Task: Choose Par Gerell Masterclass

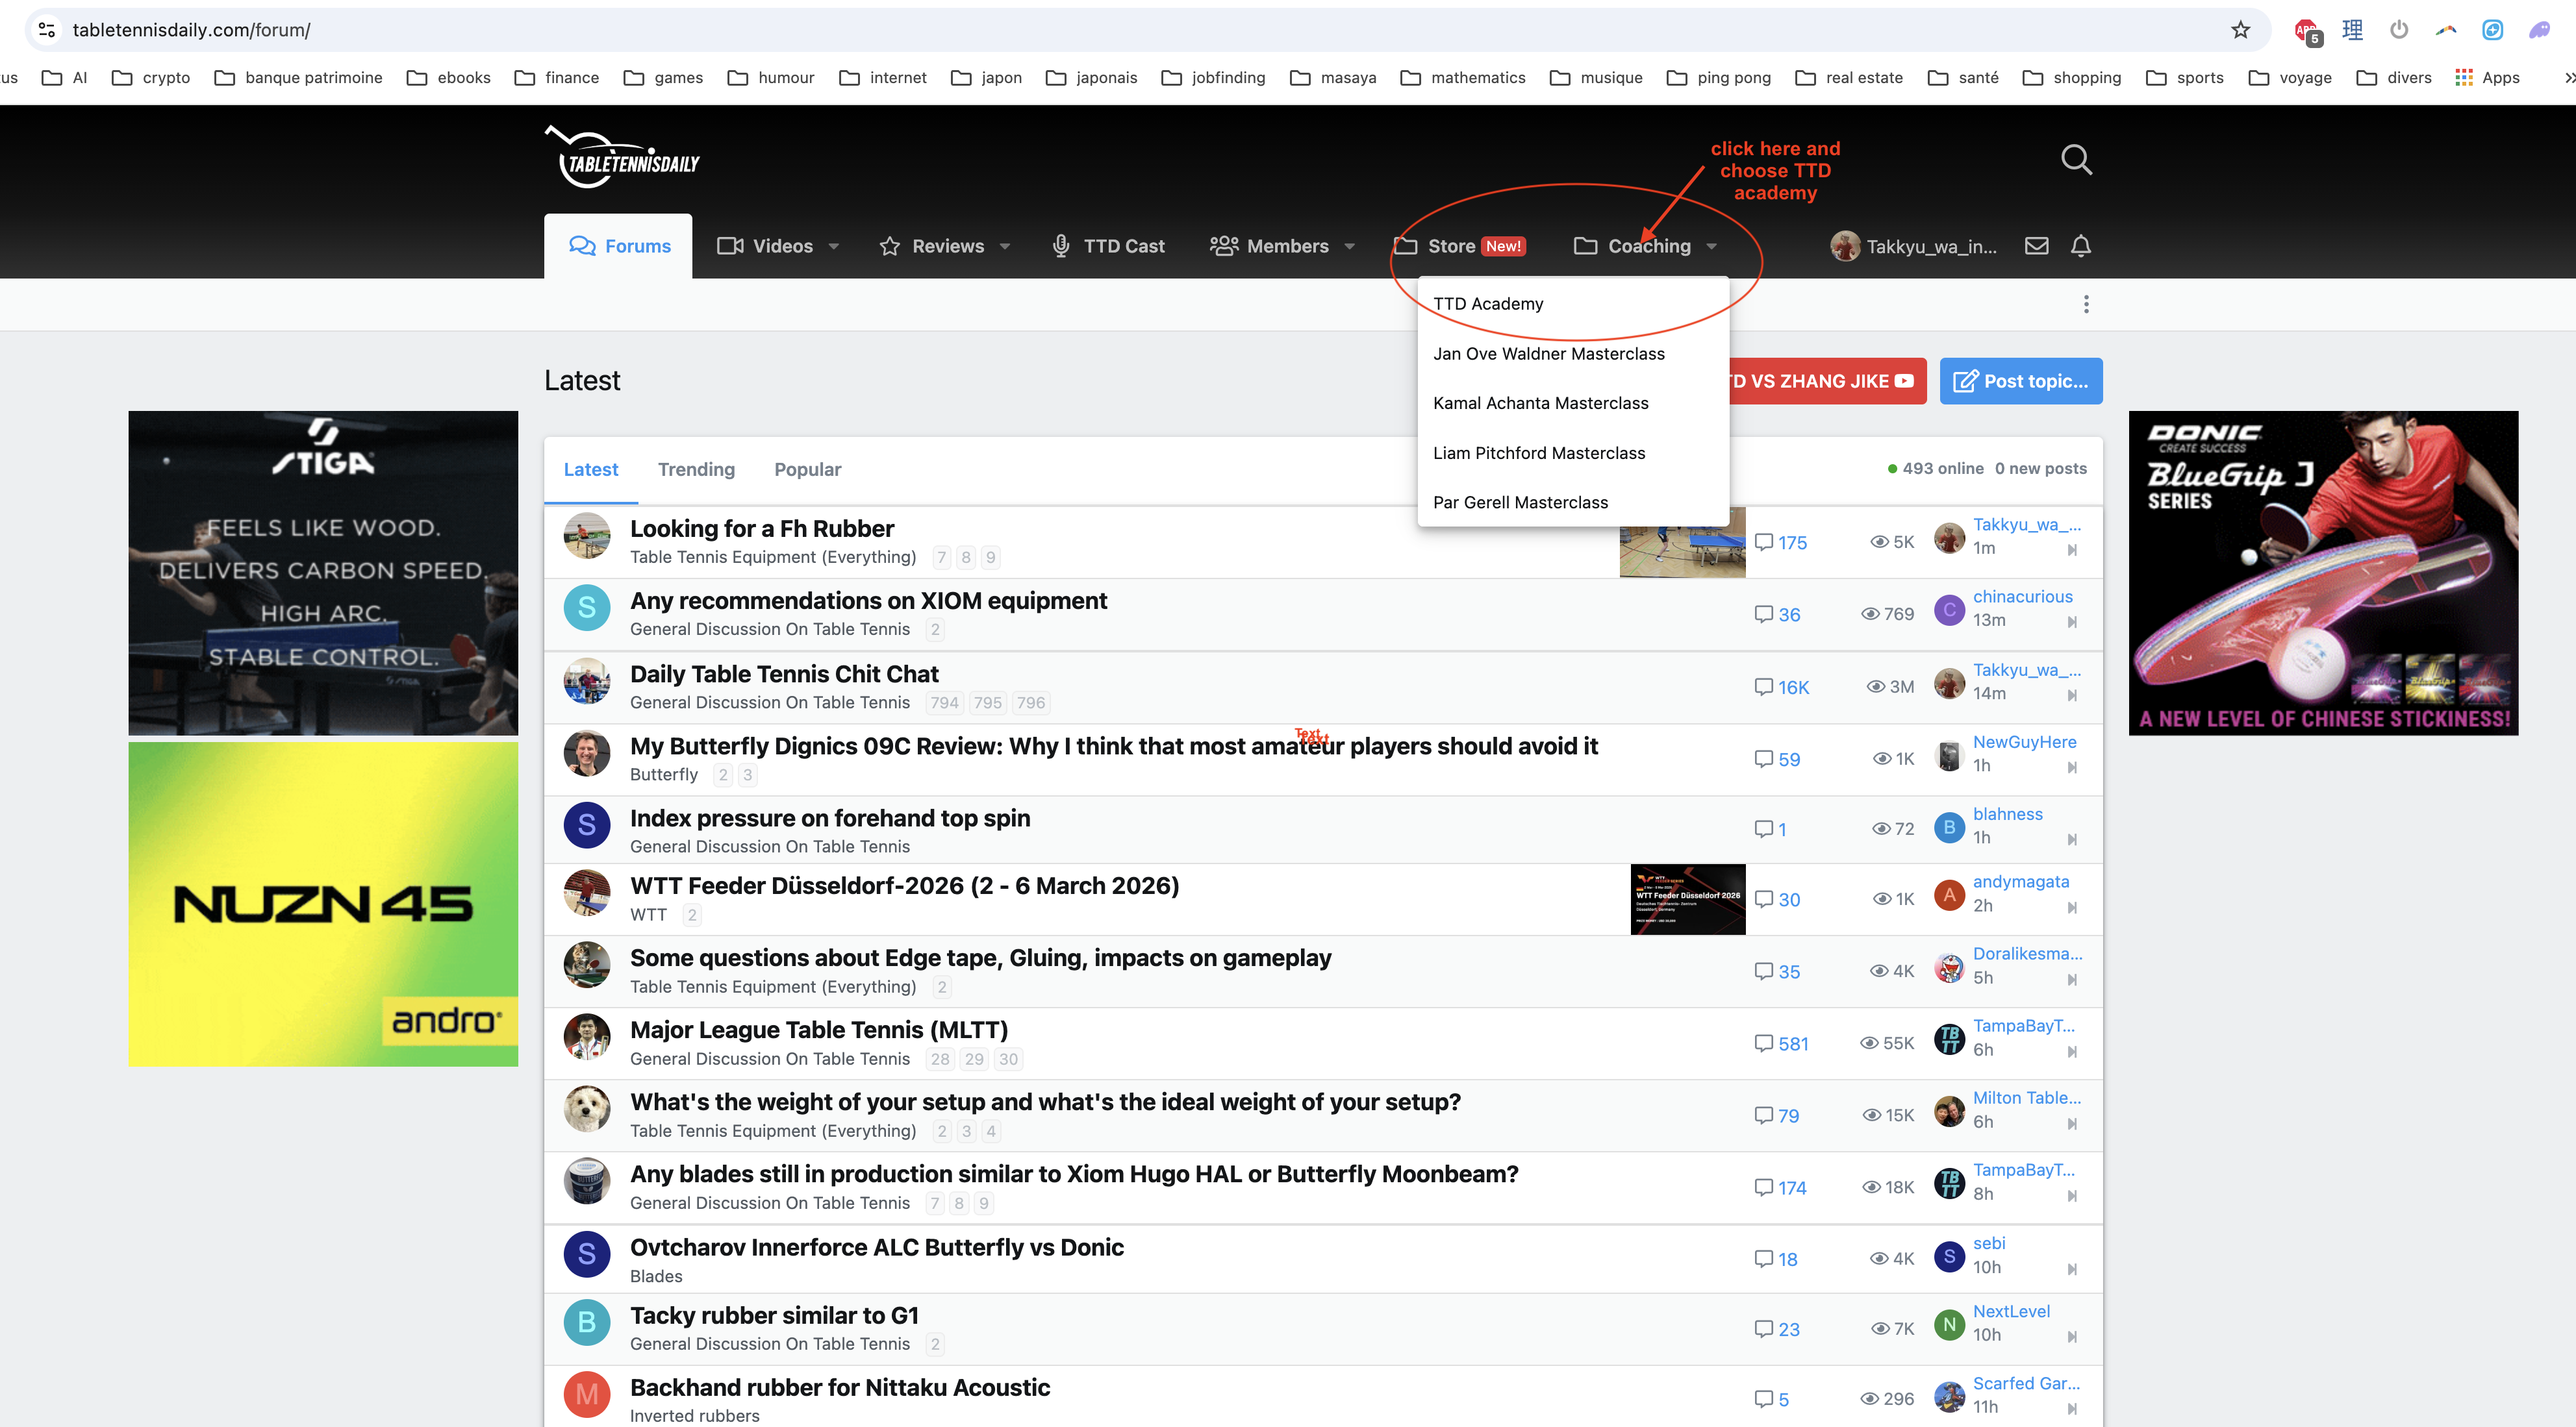Action: (1573, 503)
